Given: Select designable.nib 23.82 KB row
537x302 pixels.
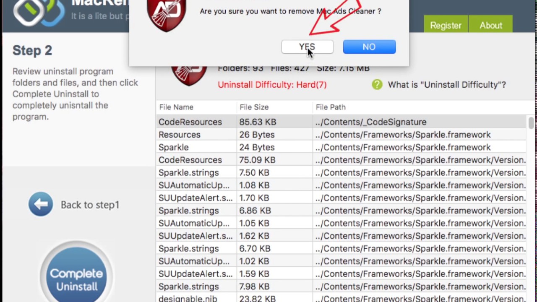Looking at the screenshot, I should [342, 298].
